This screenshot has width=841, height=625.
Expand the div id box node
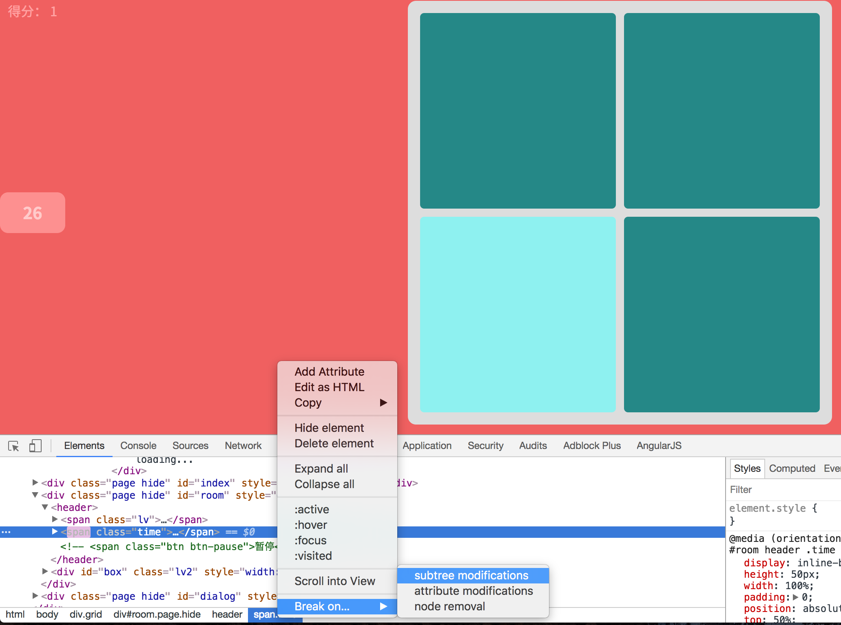[45, 572]
